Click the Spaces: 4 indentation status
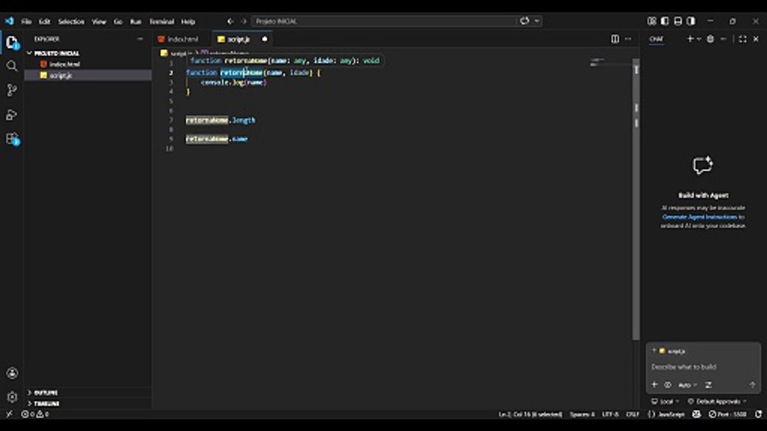Screen dimensions: 767x431 pos(582,414)
